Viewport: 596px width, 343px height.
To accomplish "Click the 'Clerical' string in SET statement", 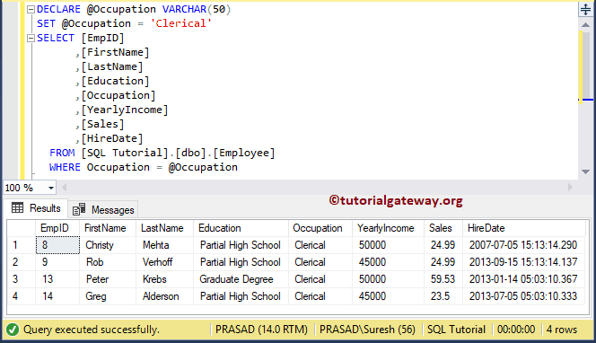I will coord(181,23).
